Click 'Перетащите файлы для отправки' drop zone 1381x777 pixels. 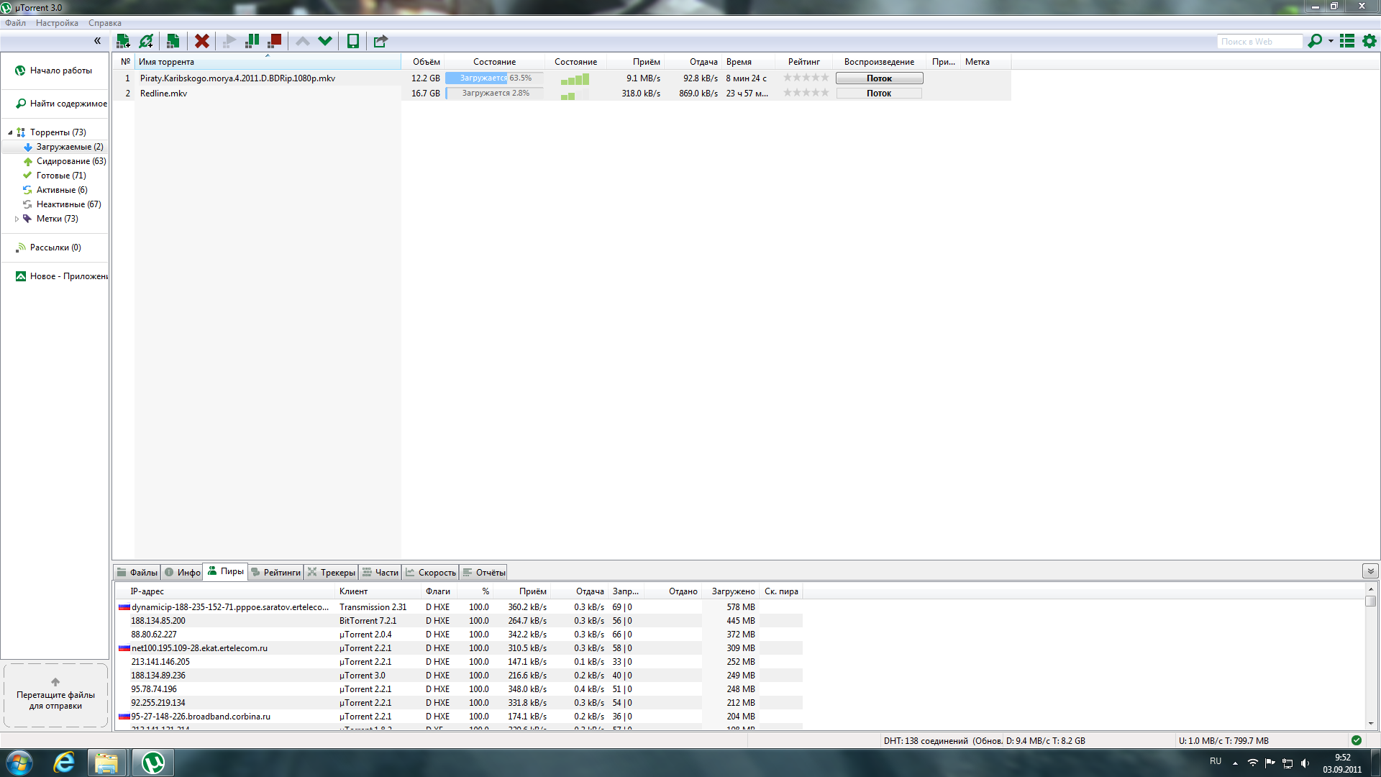coord(55,696)
